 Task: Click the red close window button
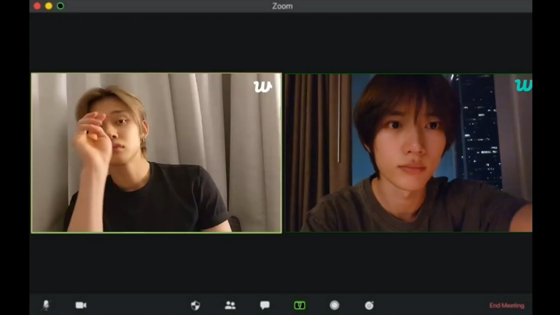click(37, 6)
